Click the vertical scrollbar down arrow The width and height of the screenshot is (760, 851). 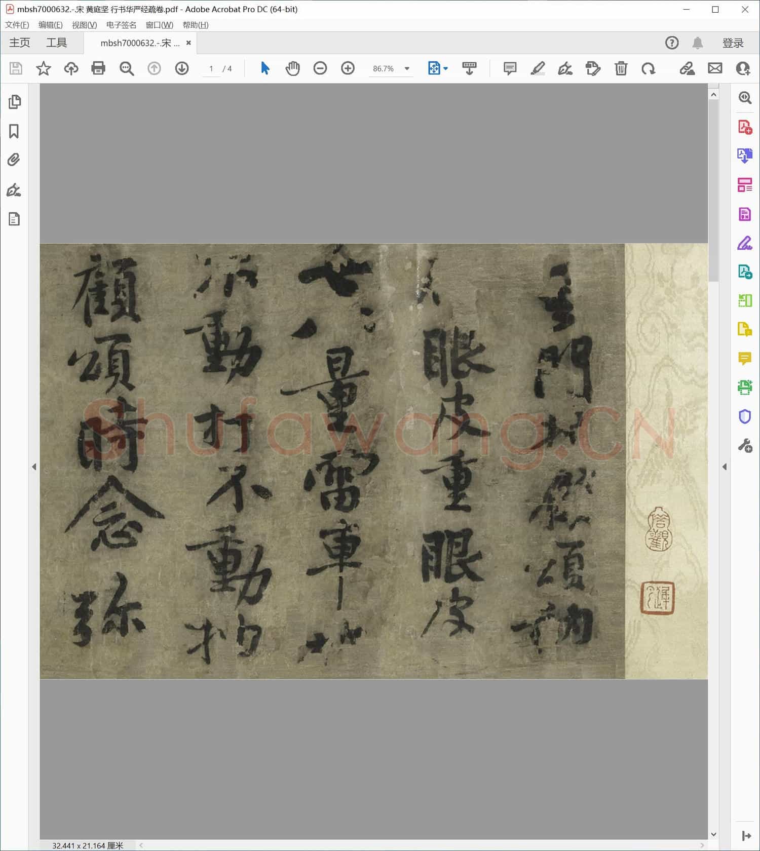713,834
